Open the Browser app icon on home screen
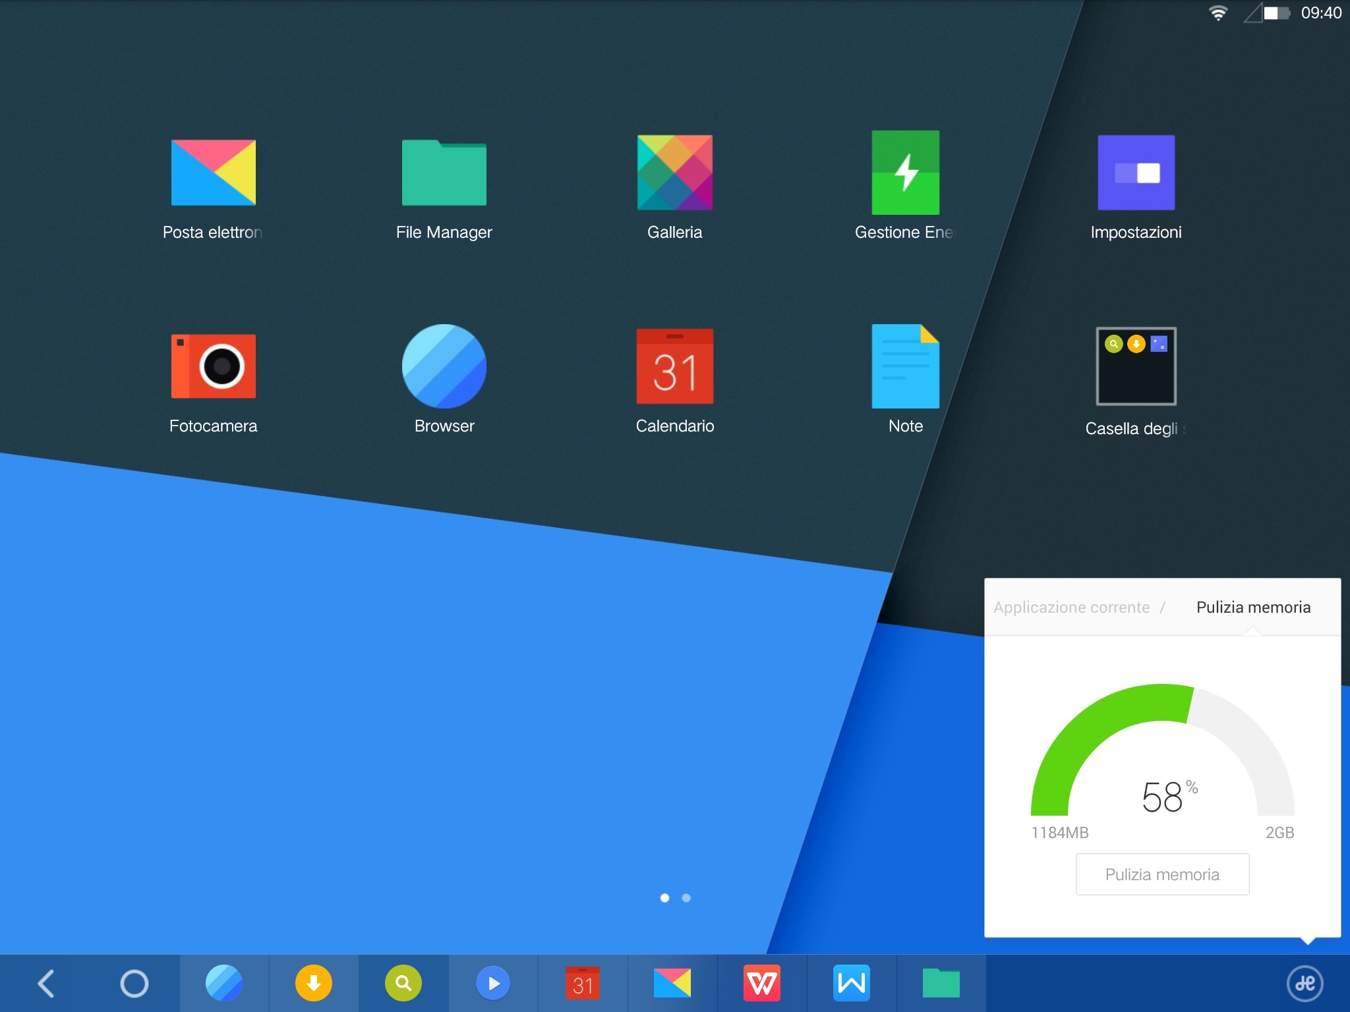1350x1012 pixels. pos(444,366)
